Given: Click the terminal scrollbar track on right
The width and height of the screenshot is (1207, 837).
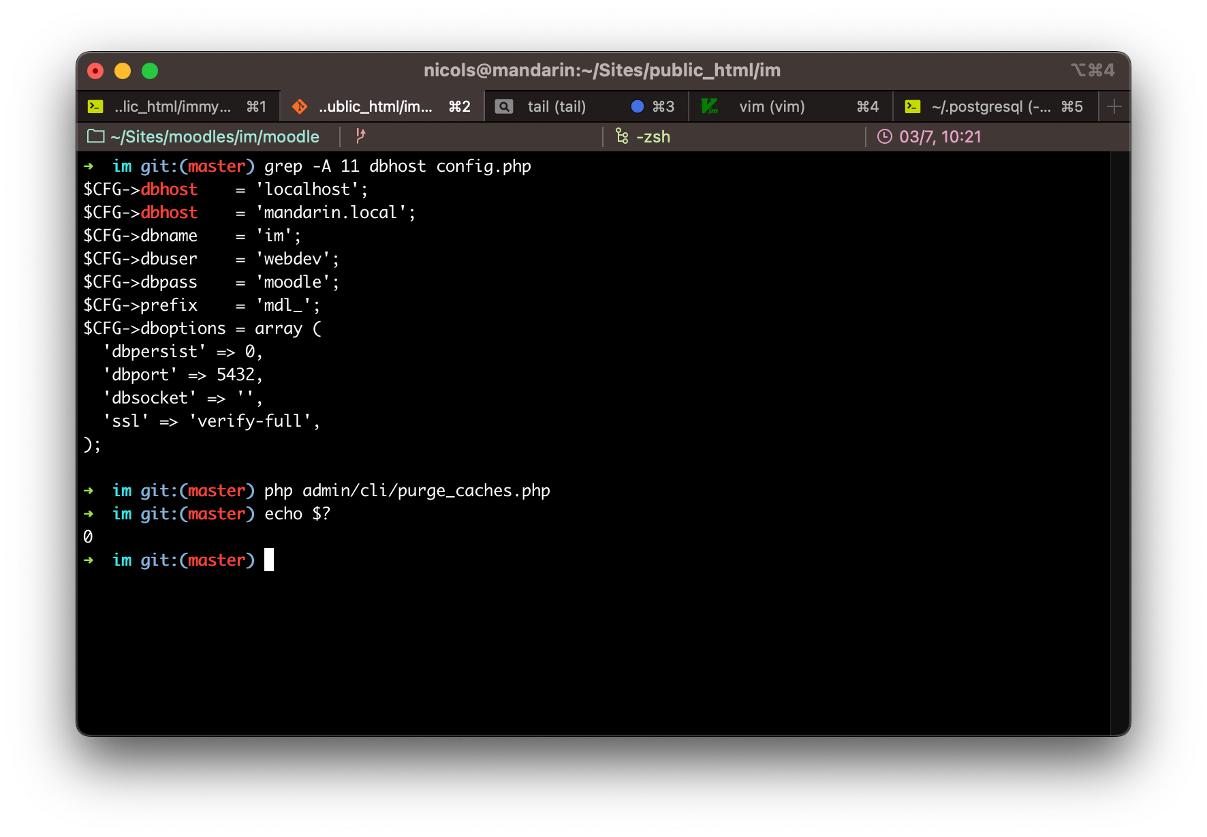Looking at the screenshot, I should tap(1120, 443).
